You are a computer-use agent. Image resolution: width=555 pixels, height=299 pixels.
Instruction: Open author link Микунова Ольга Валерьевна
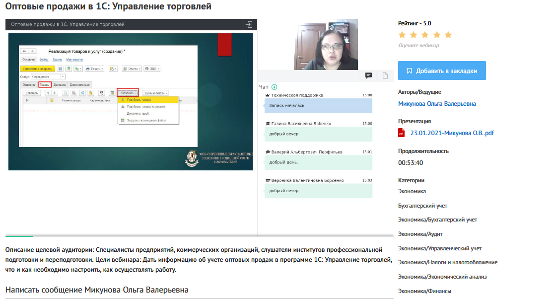coord(437,104)
